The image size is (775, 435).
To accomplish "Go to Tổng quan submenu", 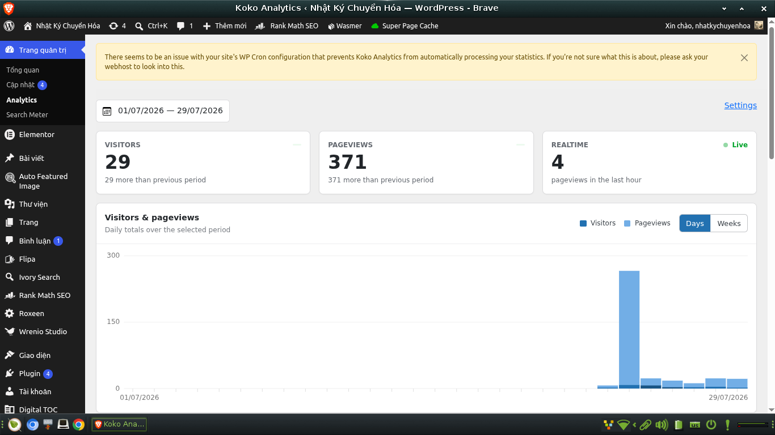I will coord(23,70).
